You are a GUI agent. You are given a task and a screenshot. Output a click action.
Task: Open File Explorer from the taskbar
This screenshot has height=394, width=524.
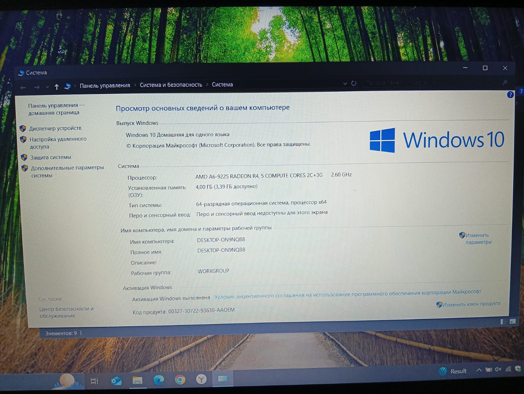point(138,380)
